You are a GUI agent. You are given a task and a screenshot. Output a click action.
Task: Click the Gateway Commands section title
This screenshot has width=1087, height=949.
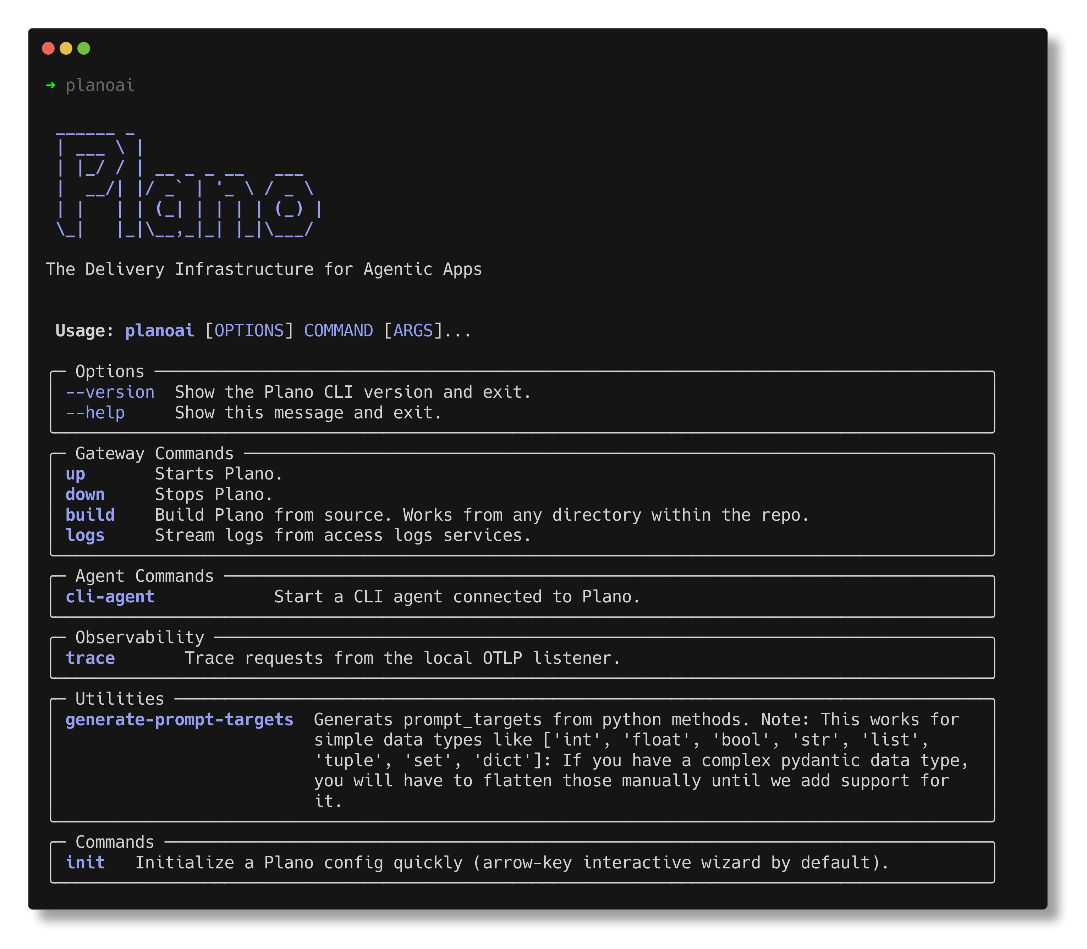[154, 454]
